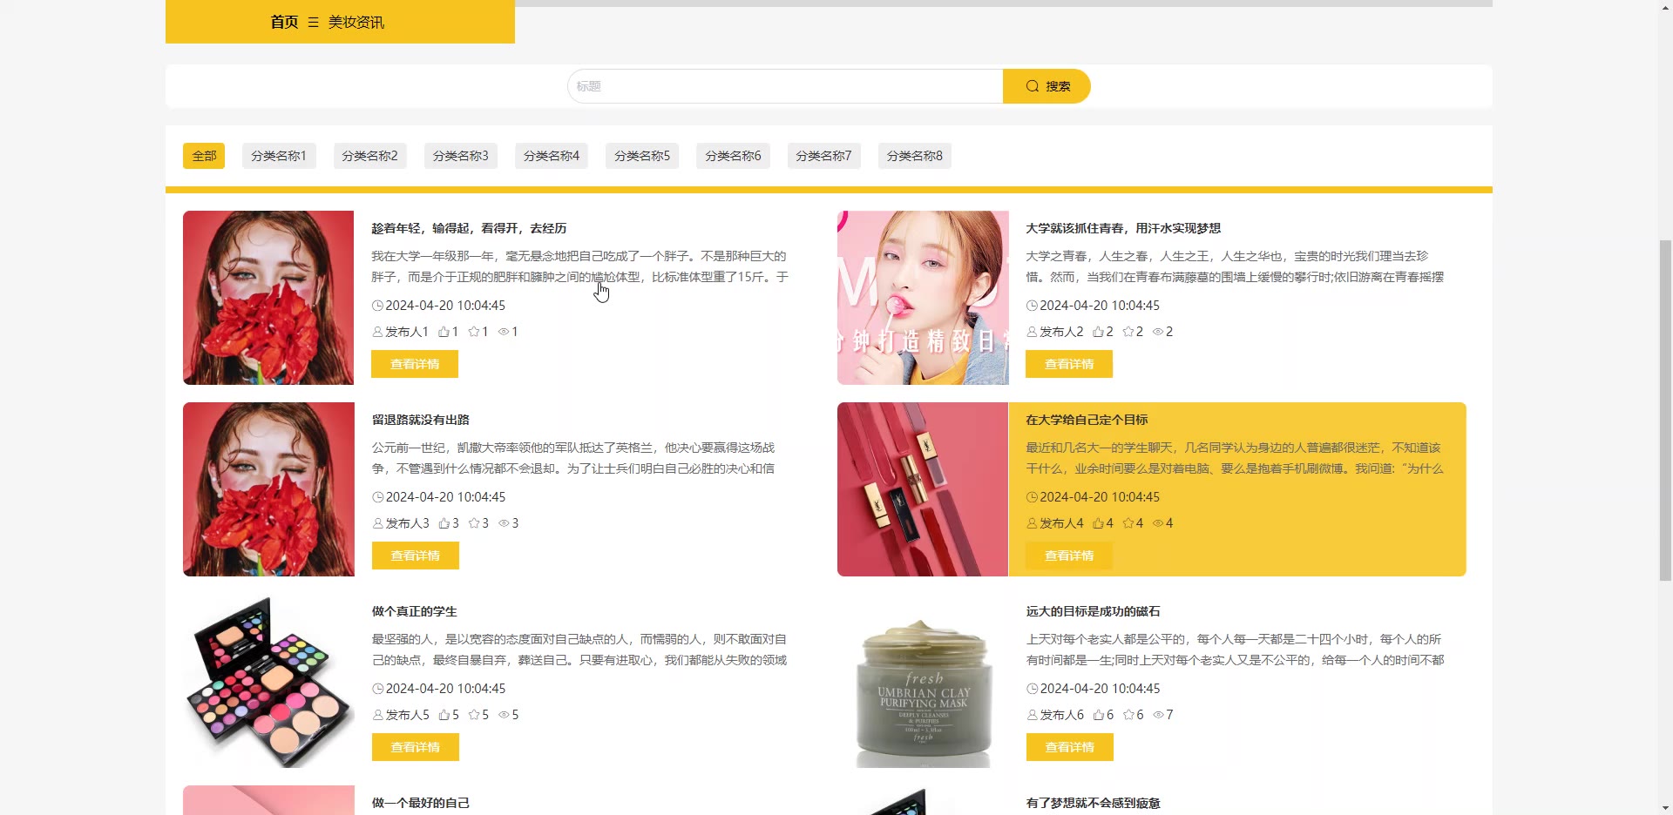This screenshot has width=1673, height=815.
Task: Select the 全部 category tab
Action: point(204,156)
